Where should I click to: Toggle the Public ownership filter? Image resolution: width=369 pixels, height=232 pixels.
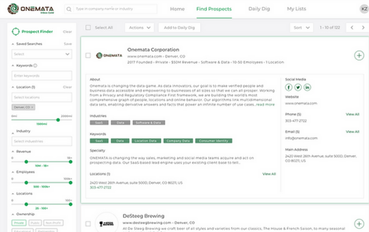coord(35,223)
